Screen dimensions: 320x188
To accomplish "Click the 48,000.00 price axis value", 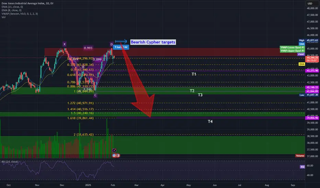I will point(312,8).
